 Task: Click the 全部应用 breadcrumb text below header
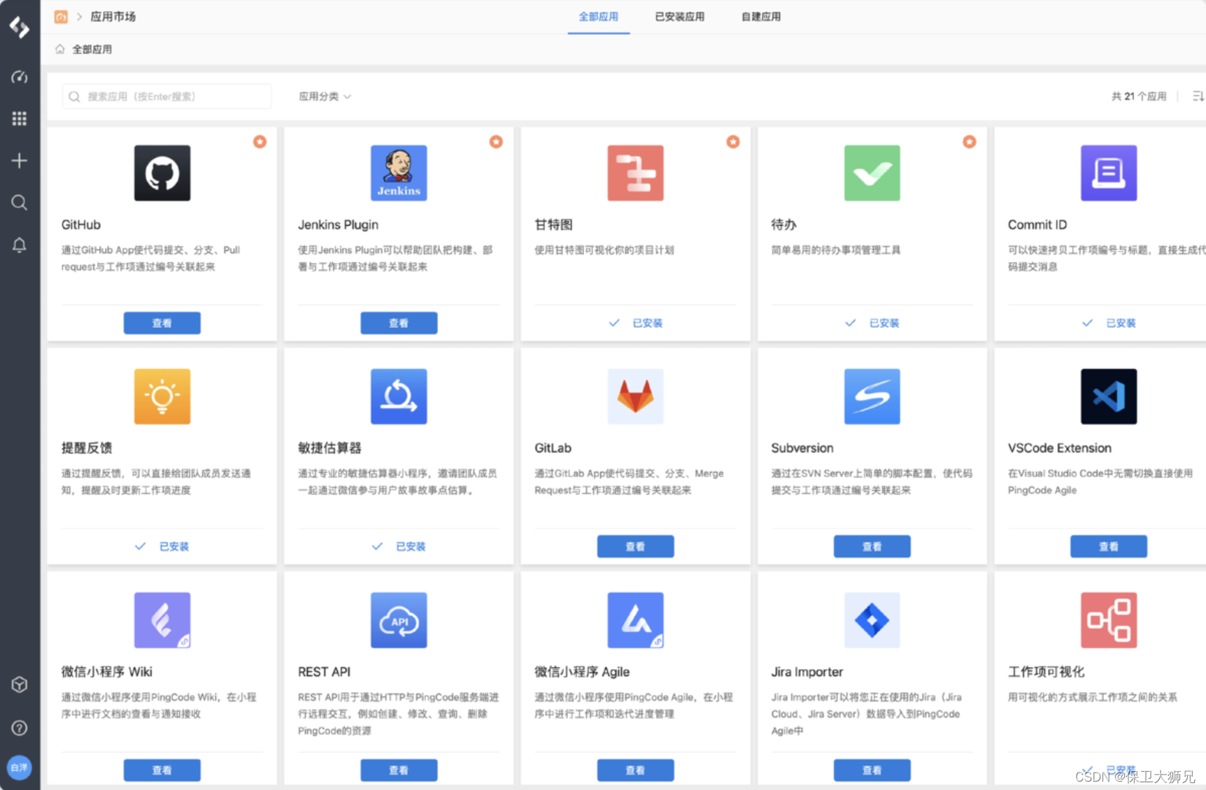click(x=92, y=50)
